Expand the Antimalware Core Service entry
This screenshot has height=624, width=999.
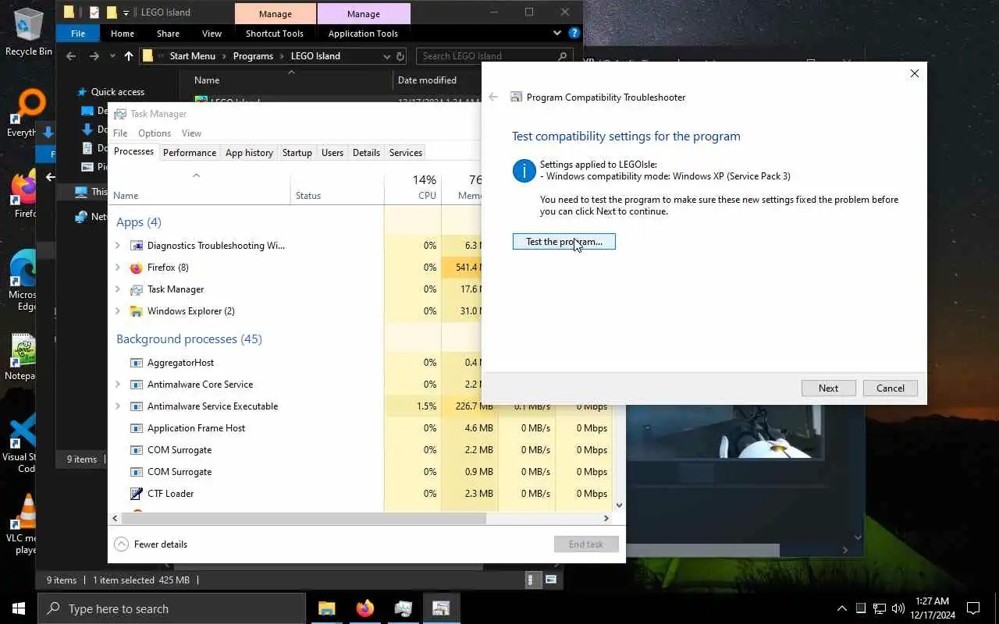click(x=118, y=385)
